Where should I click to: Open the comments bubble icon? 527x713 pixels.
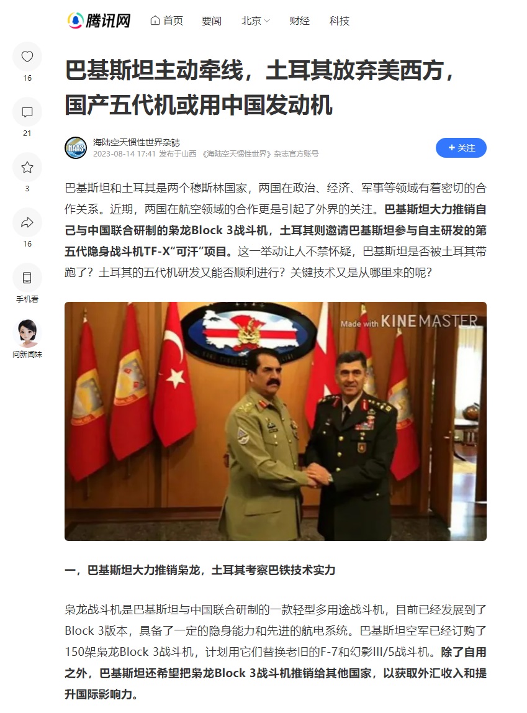27,112
